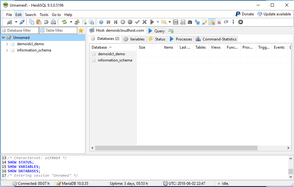Switch to the Variables tab

click(x=134, y=39)
